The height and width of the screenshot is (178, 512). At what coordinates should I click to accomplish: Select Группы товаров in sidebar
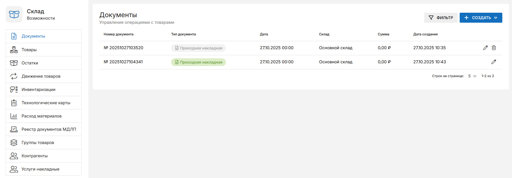[x=38, y=143]
